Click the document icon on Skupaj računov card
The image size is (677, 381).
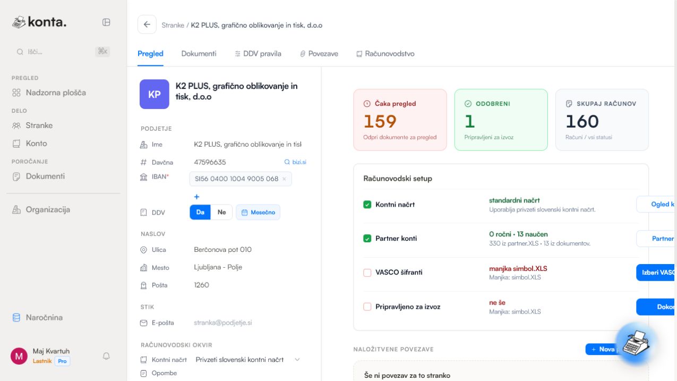[x=569, y=104]
